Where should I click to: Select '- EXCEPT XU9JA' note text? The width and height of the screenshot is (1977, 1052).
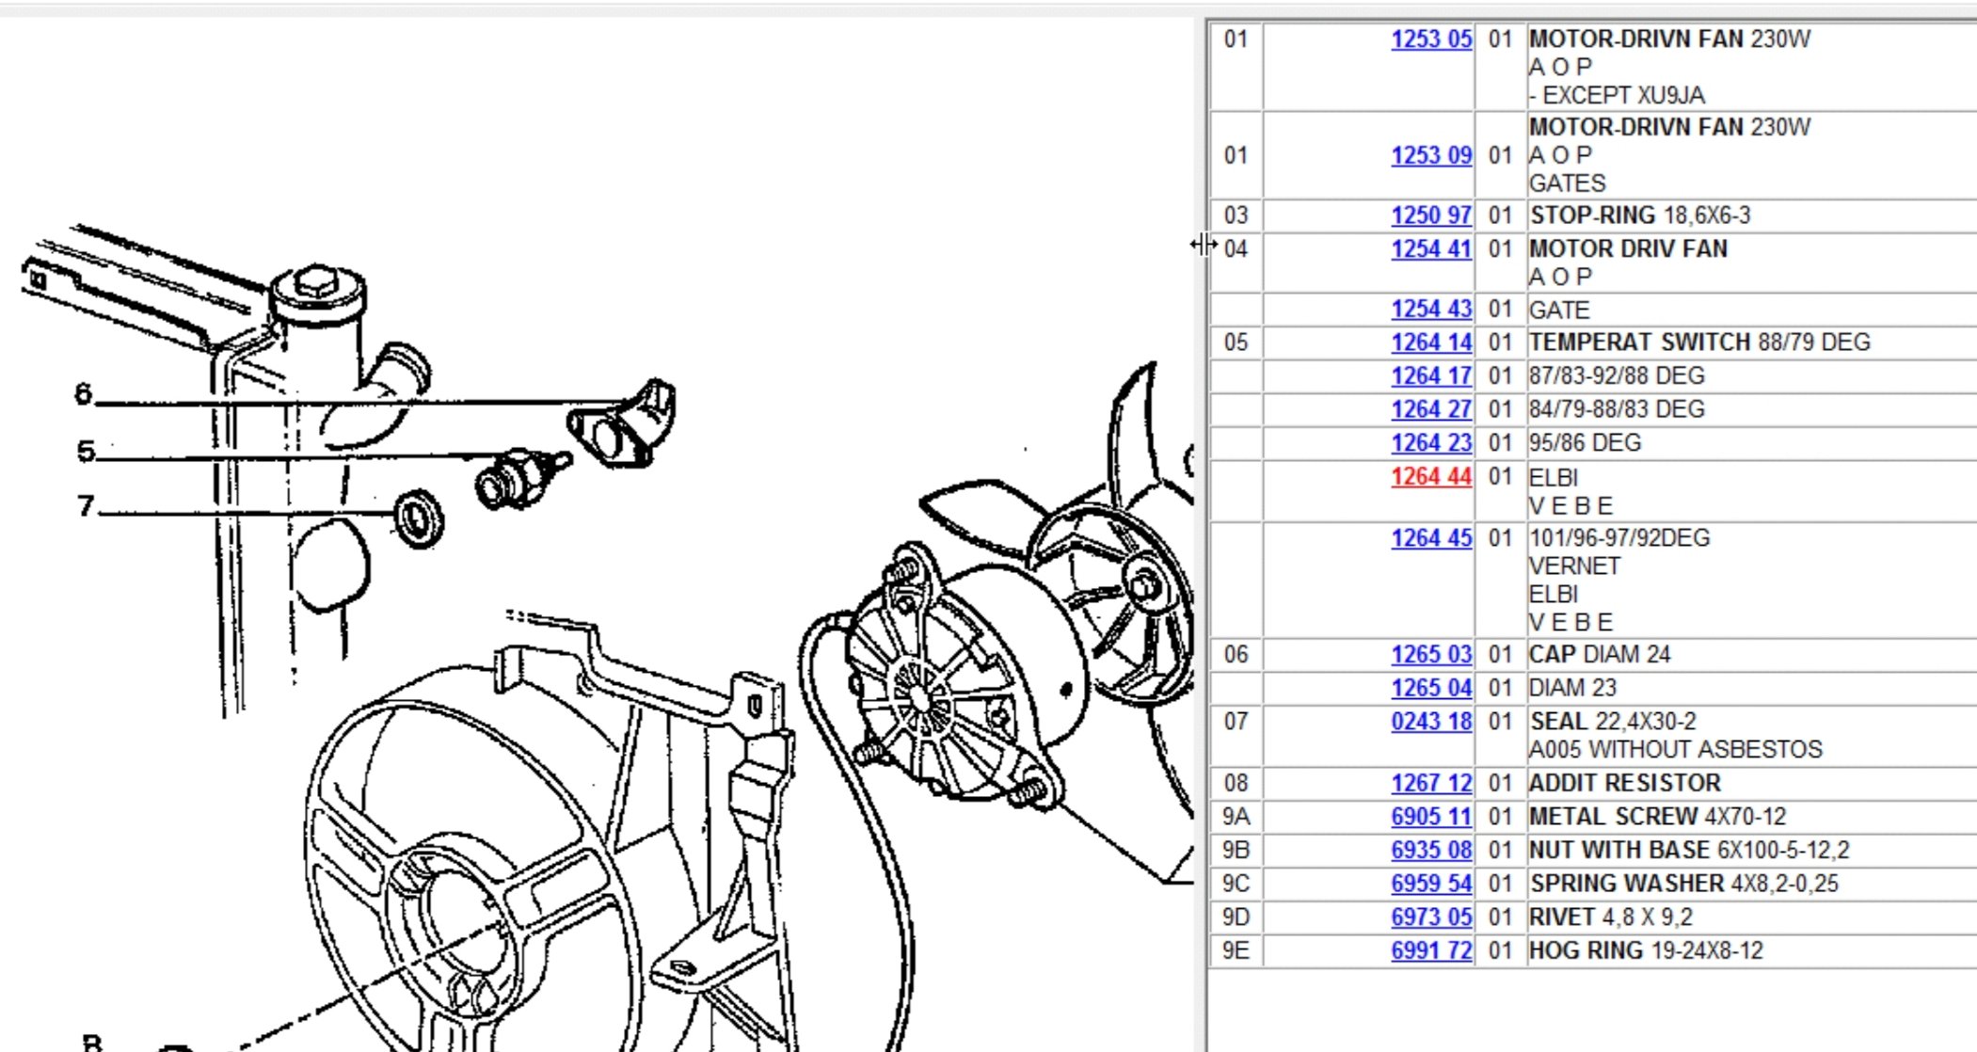(1617, 96)
